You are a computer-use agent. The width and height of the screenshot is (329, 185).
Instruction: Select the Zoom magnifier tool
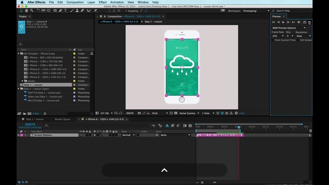point(32,11)
